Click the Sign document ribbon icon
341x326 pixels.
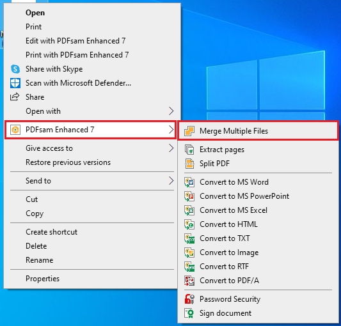pyautogui.click(x=189, y=313)
